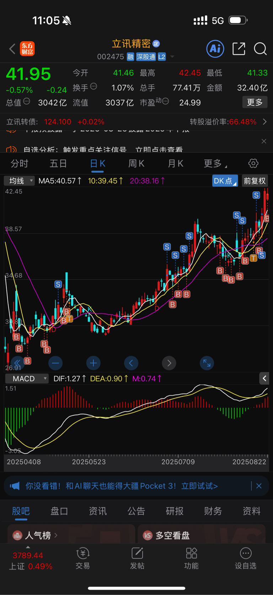
Task: Tap the 总值 info circle icon
Action: tap(27, 102)
